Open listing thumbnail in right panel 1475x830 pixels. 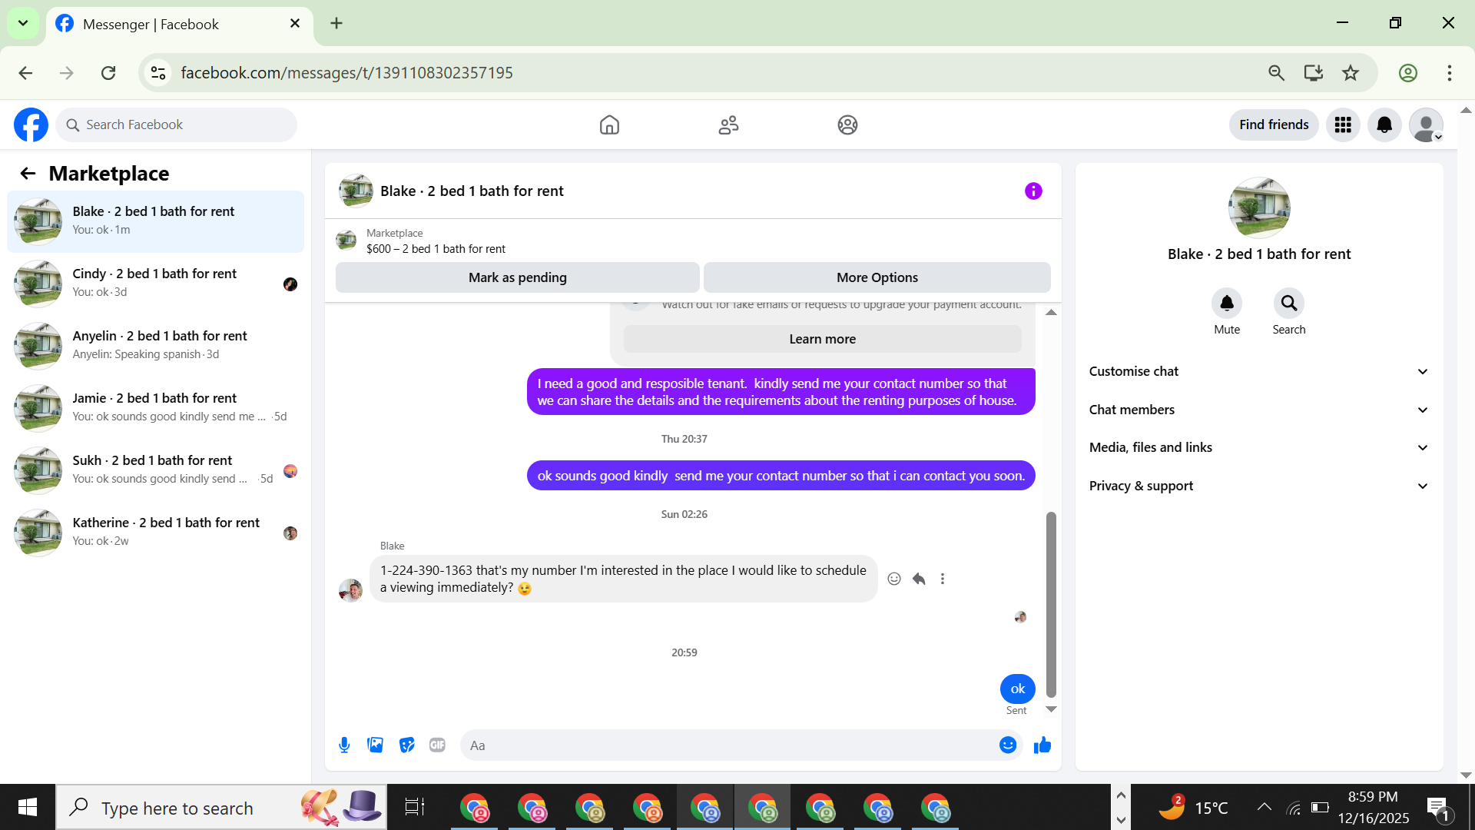click(1259, 208)
